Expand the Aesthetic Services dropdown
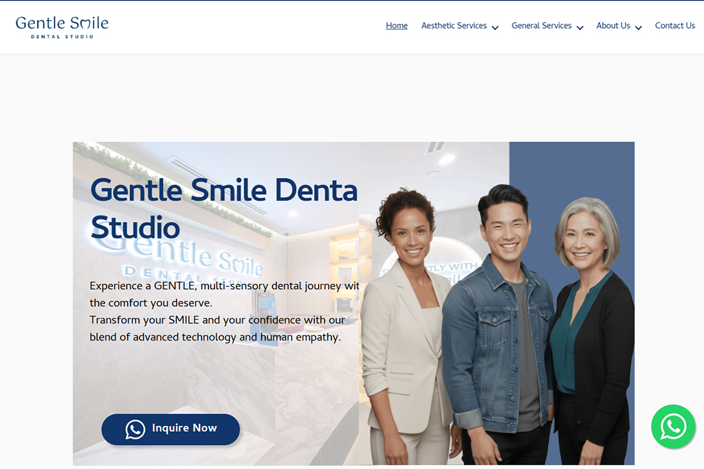This screenshot has width=704, height=469. click(496, 27)
